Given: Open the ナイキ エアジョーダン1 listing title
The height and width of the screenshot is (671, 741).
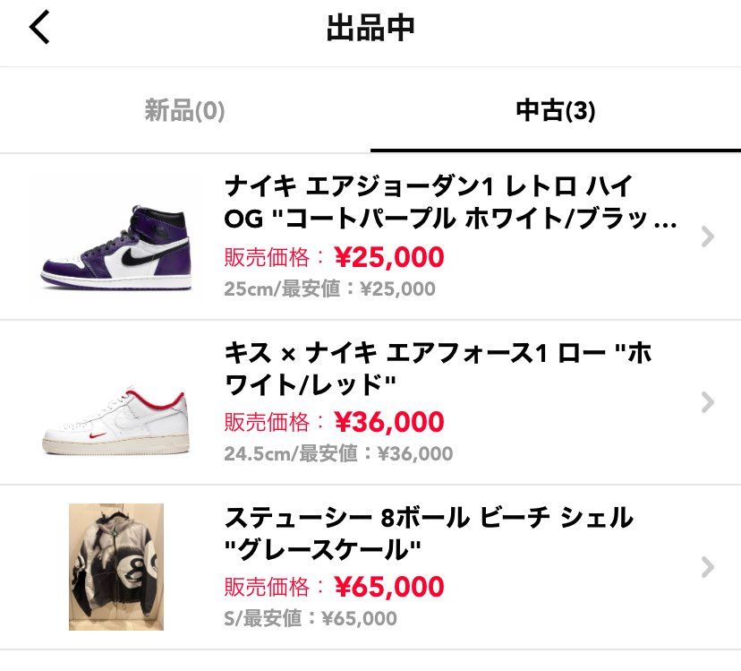Looking at the screenshot, I should coord(449,202).
